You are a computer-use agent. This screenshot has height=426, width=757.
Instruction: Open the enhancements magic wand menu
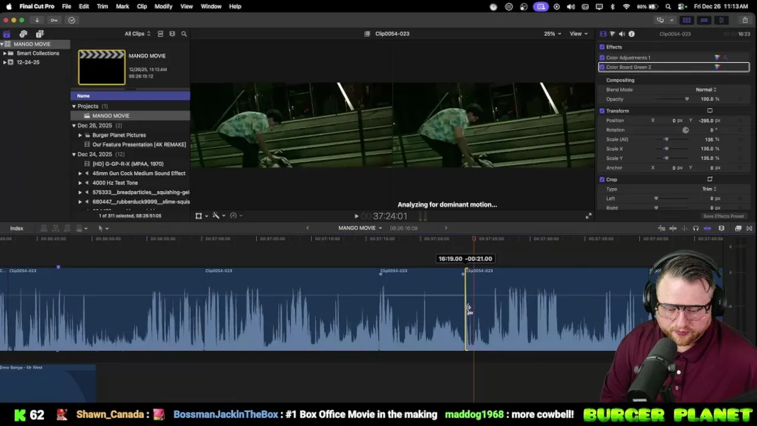pos(218,216)
